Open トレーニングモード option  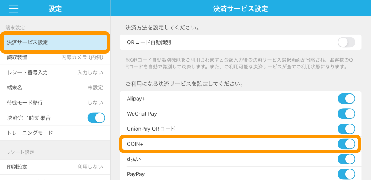tap(55, 133)
